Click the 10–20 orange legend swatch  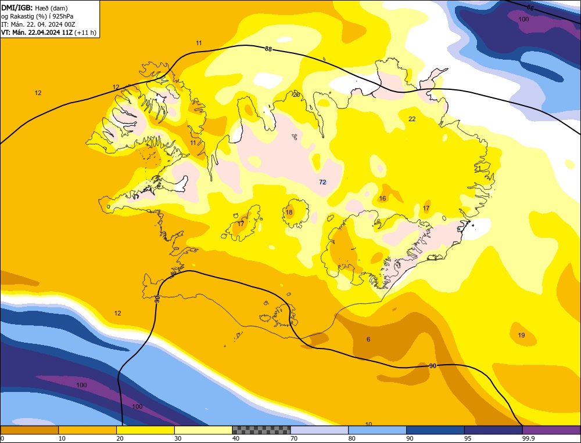(88, 430)
